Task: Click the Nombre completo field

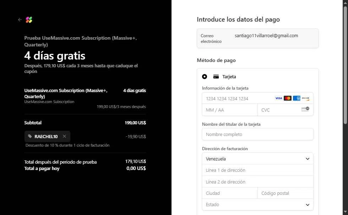Action: coord(257,134)
